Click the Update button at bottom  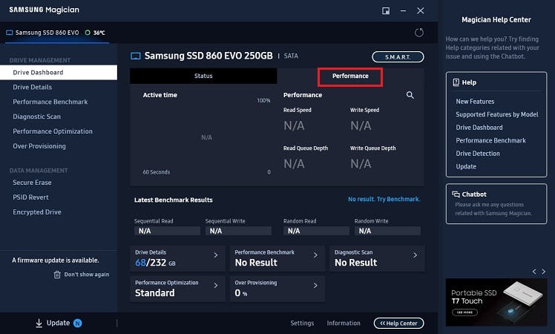tap(59, 323)
